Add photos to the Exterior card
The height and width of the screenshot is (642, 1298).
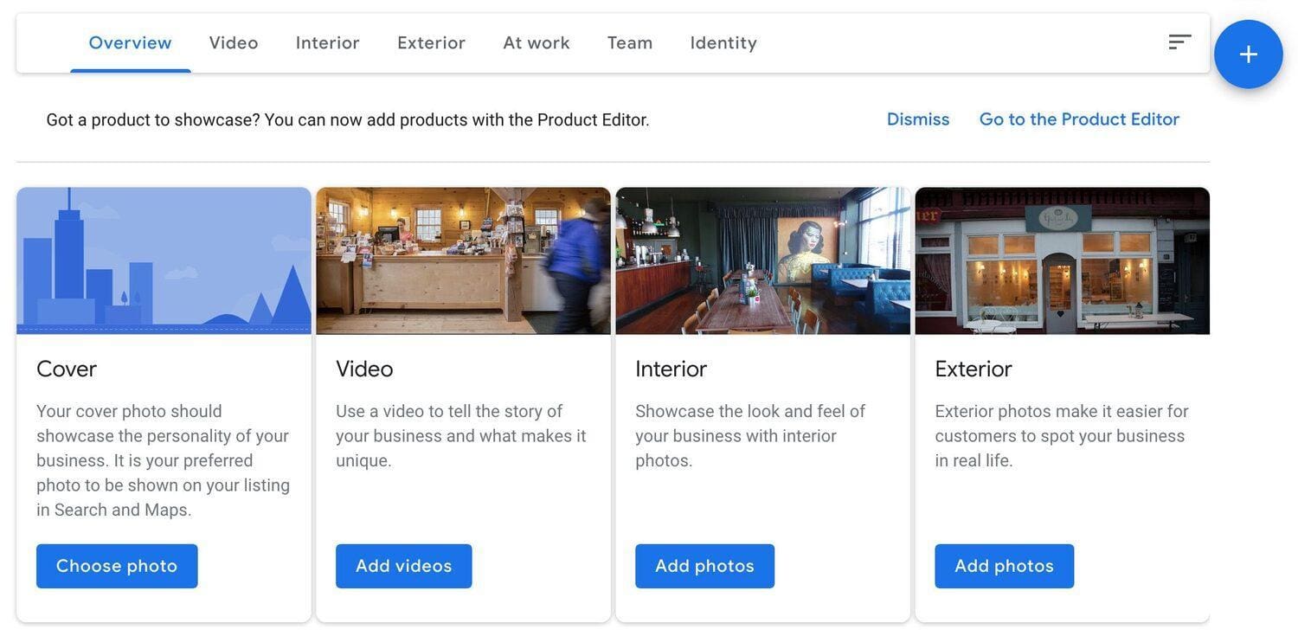click(x=1004, y=566)
